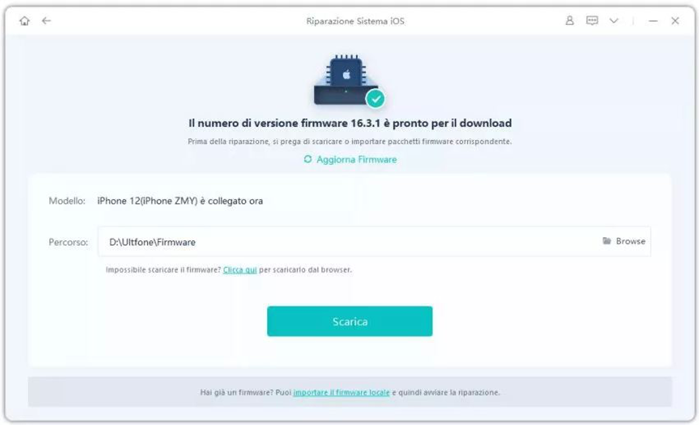Click the firmware chip illustration
Viewport: 699px width, 425px height.
pyautogui.click(x=346, y=79)
